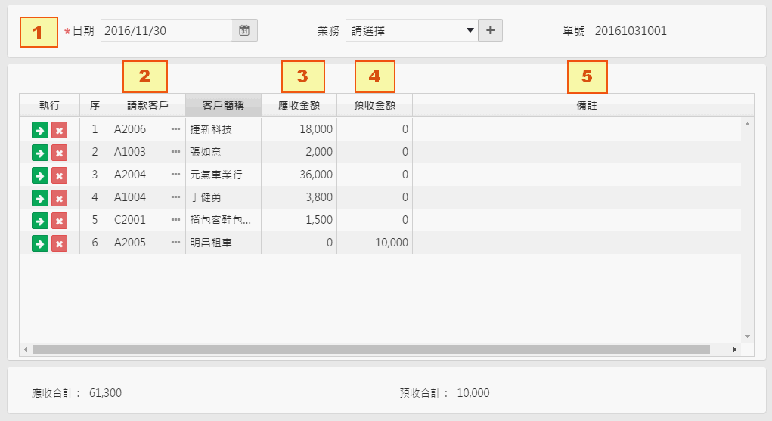
Task: Sort by 應收金額 column header
Action: 299,105
